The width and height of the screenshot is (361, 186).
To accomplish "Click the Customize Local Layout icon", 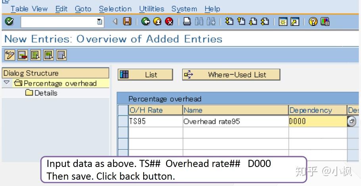I will pos(325,22).
